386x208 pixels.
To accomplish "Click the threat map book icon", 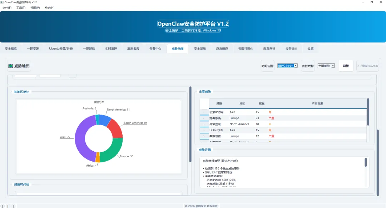I will (11, 66).
